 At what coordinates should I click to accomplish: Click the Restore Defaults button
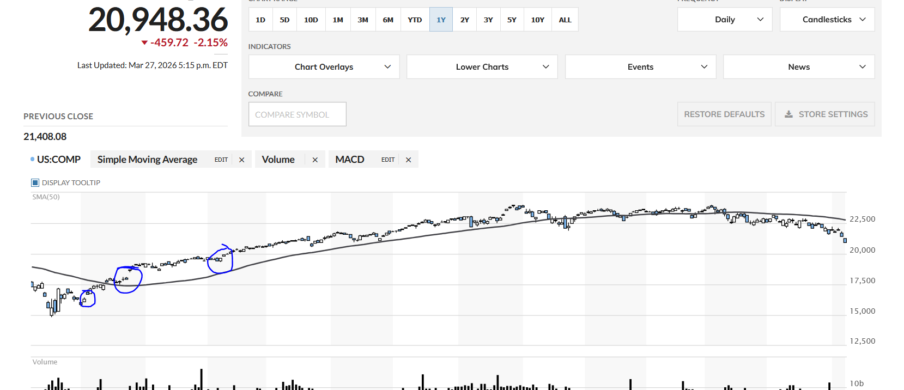(724, 114)
